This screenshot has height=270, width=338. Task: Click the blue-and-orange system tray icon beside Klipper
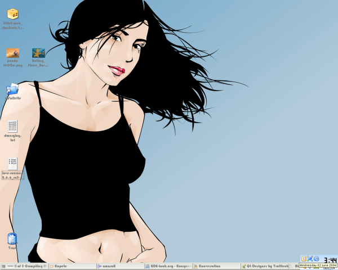click(x=310, y=259)
